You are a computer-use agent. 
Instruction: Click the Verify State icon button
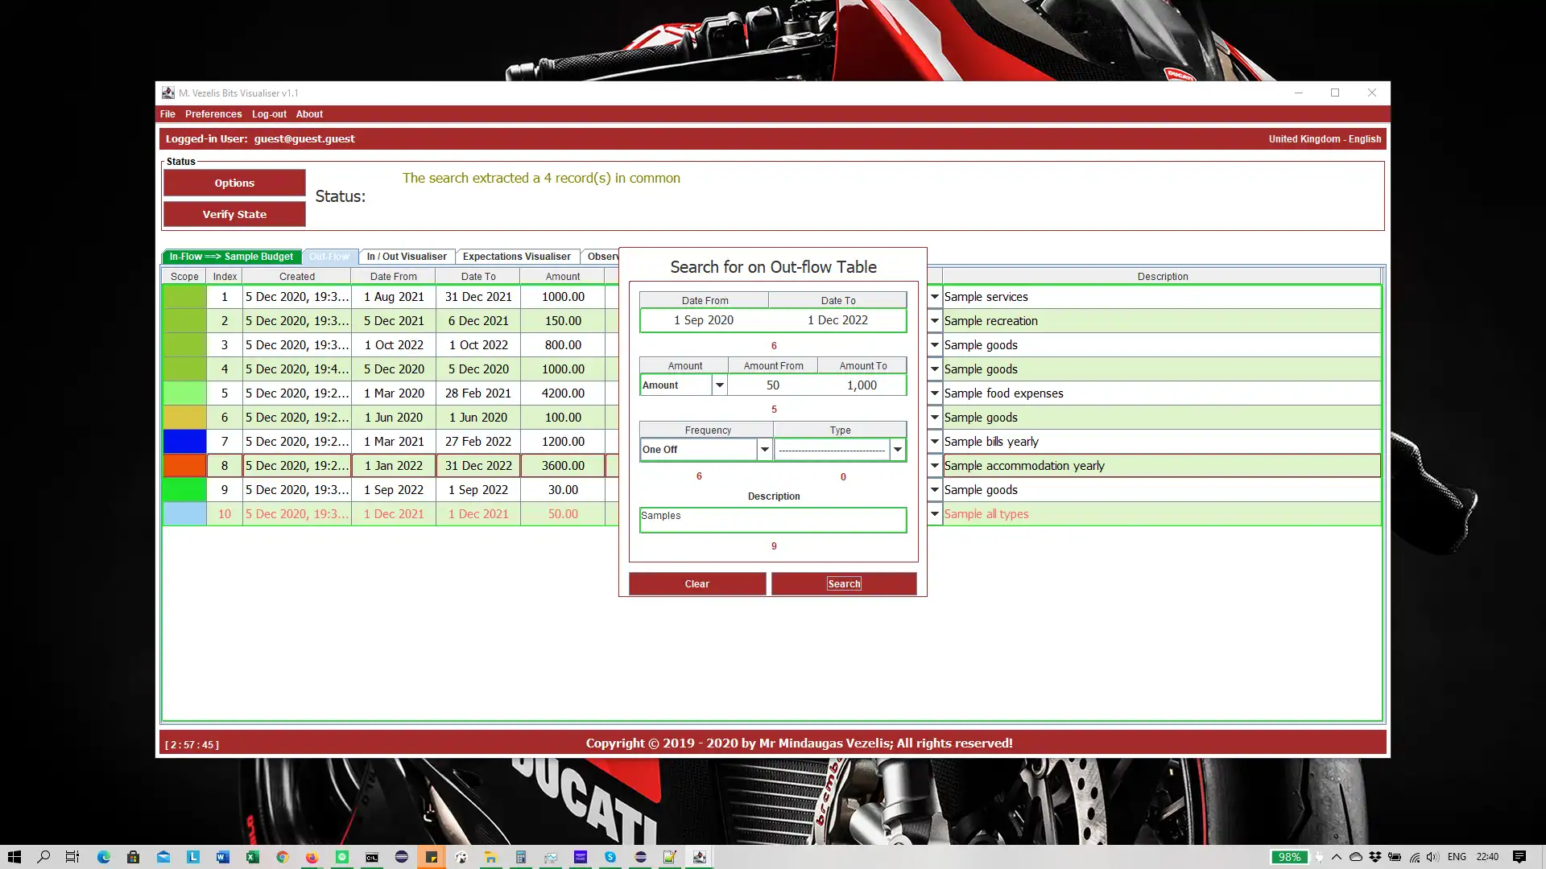[234, 213]
